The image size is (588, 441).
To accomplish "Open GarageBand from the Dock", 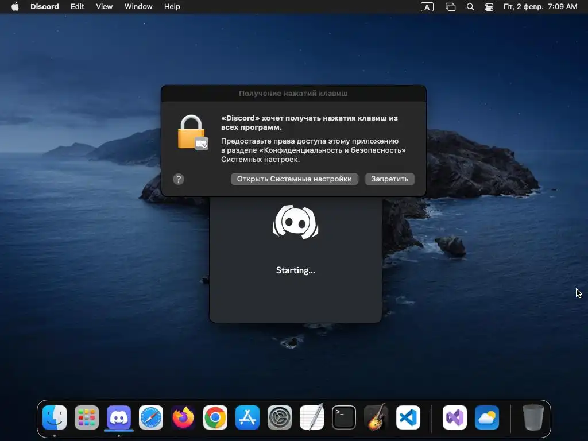I will [x=376, y=417].
